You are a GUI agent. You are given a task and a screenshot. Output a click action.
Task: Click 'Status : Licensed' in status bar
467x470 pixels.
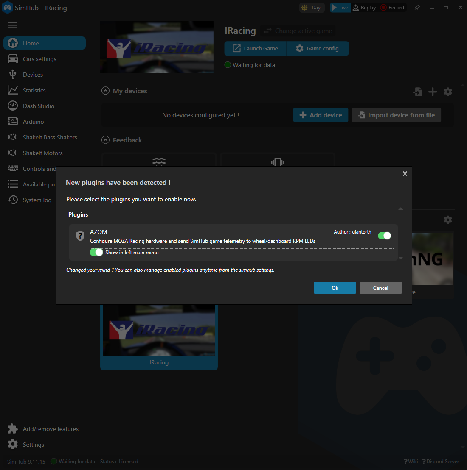pos(119,461)
